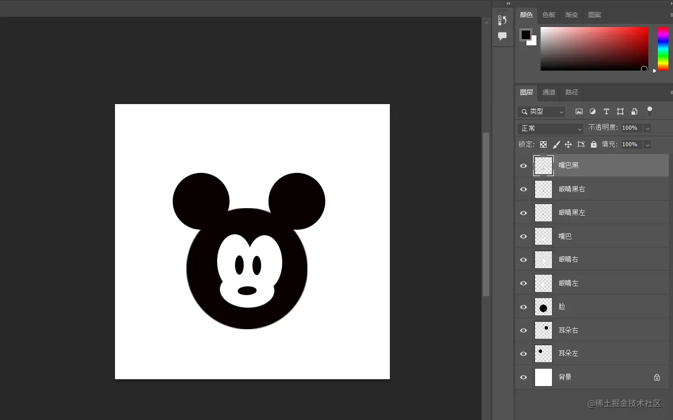
Task: Click the 背景 layer lock icon
Action: (x=657, y=377)
